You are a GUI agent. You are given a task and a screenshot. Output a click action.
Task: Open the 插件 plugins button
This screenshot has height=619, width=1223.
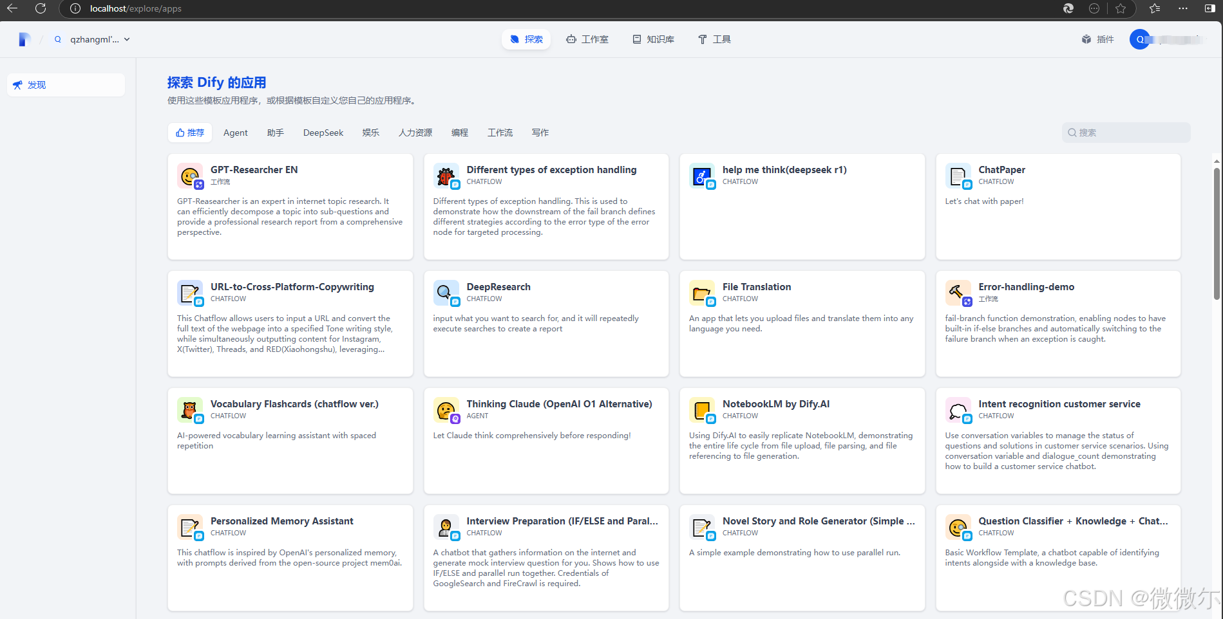point(1098,39)
